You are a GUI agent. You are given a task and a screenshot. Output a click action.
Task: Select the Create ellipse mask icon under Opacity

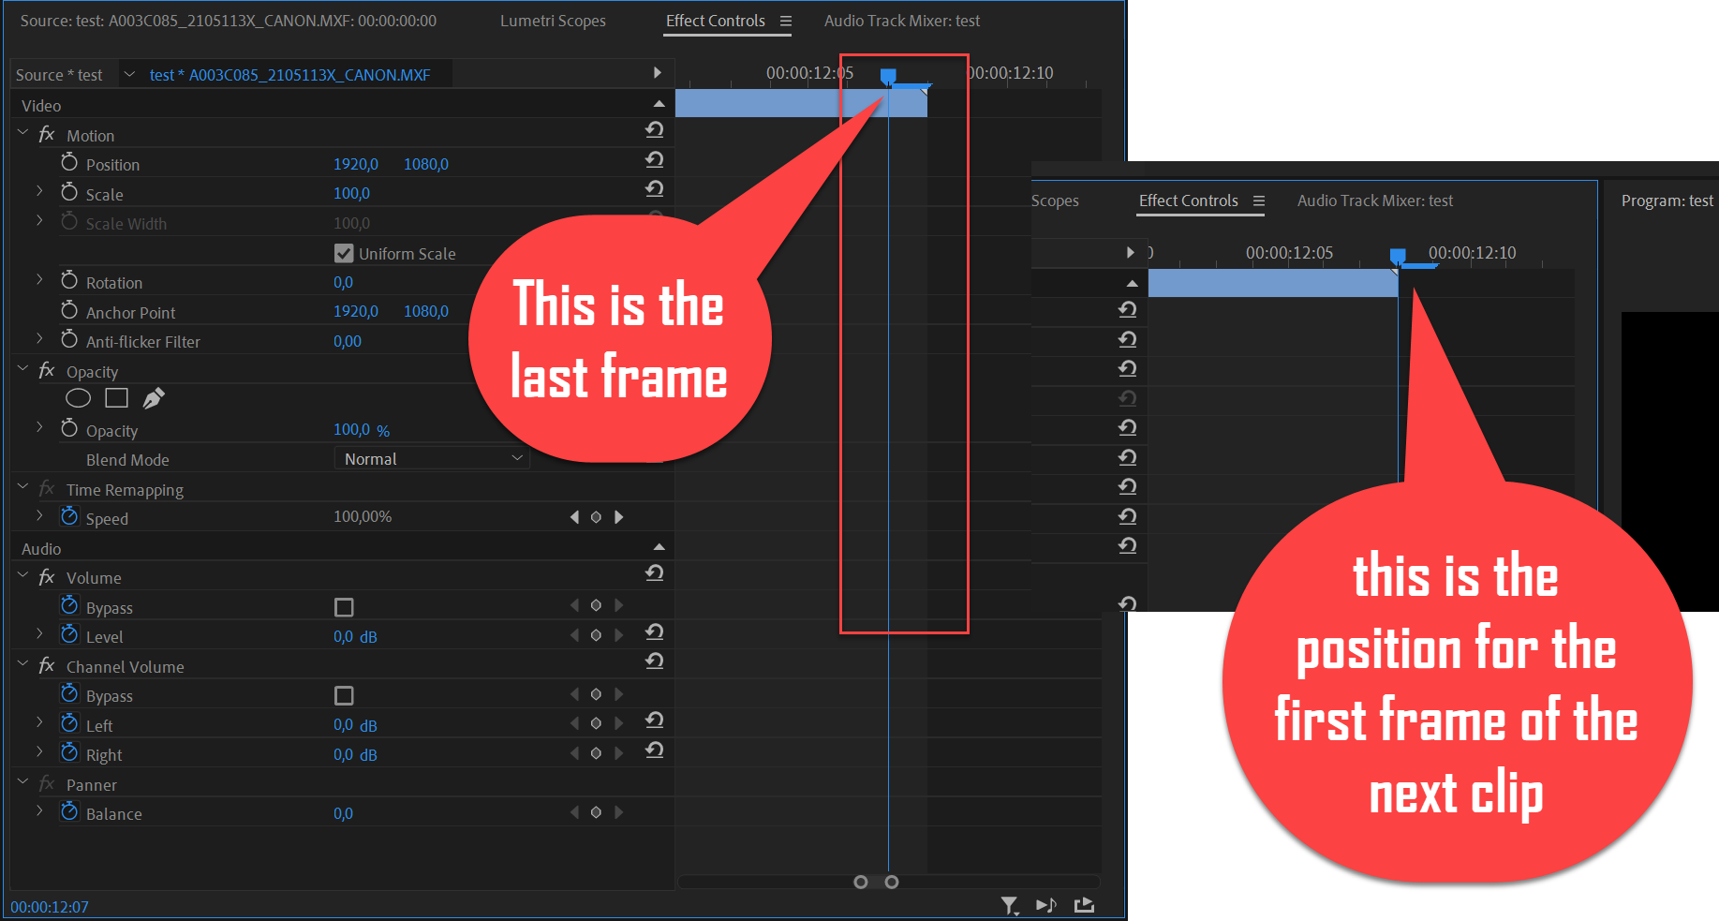click(x=79, y=397)
